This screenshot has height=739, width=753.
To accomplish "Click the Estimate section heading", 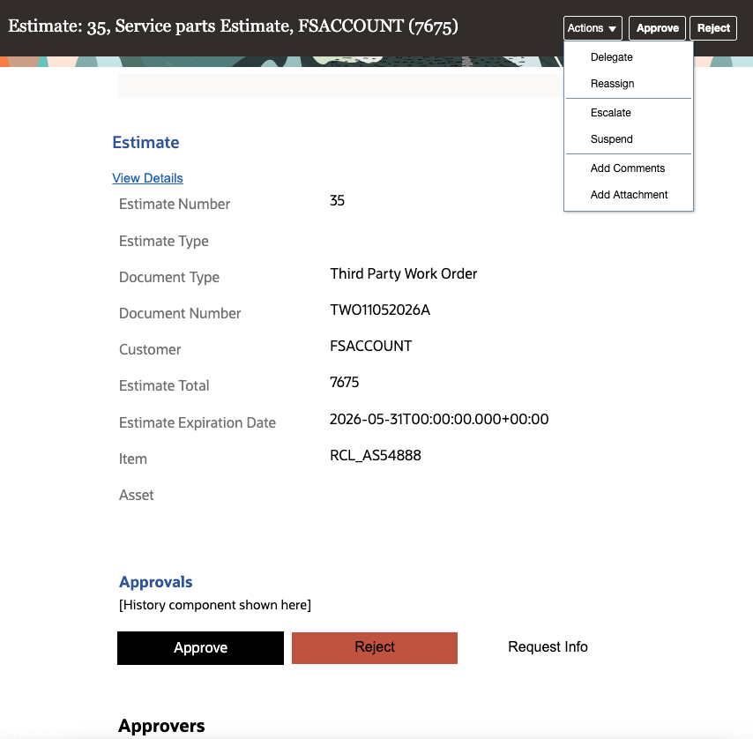I will tap(145, 143).
